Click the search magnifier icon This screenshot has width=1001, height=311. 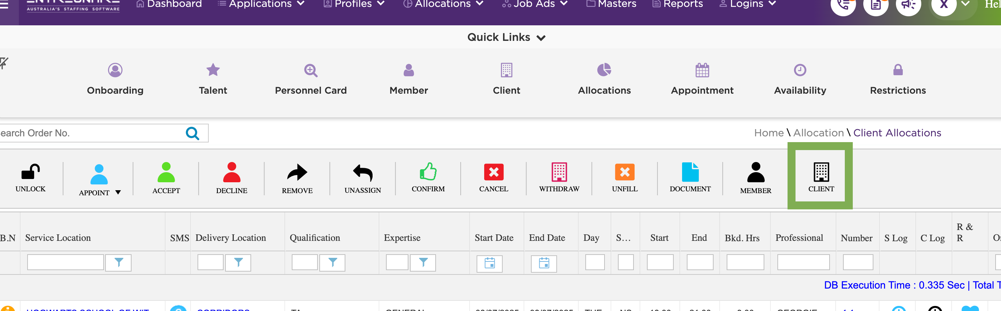pos(192,133)
